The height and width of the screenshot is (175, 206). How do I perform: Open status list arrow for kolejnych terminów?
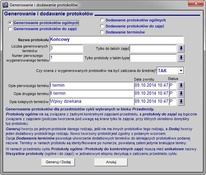(x=181, y=101)
